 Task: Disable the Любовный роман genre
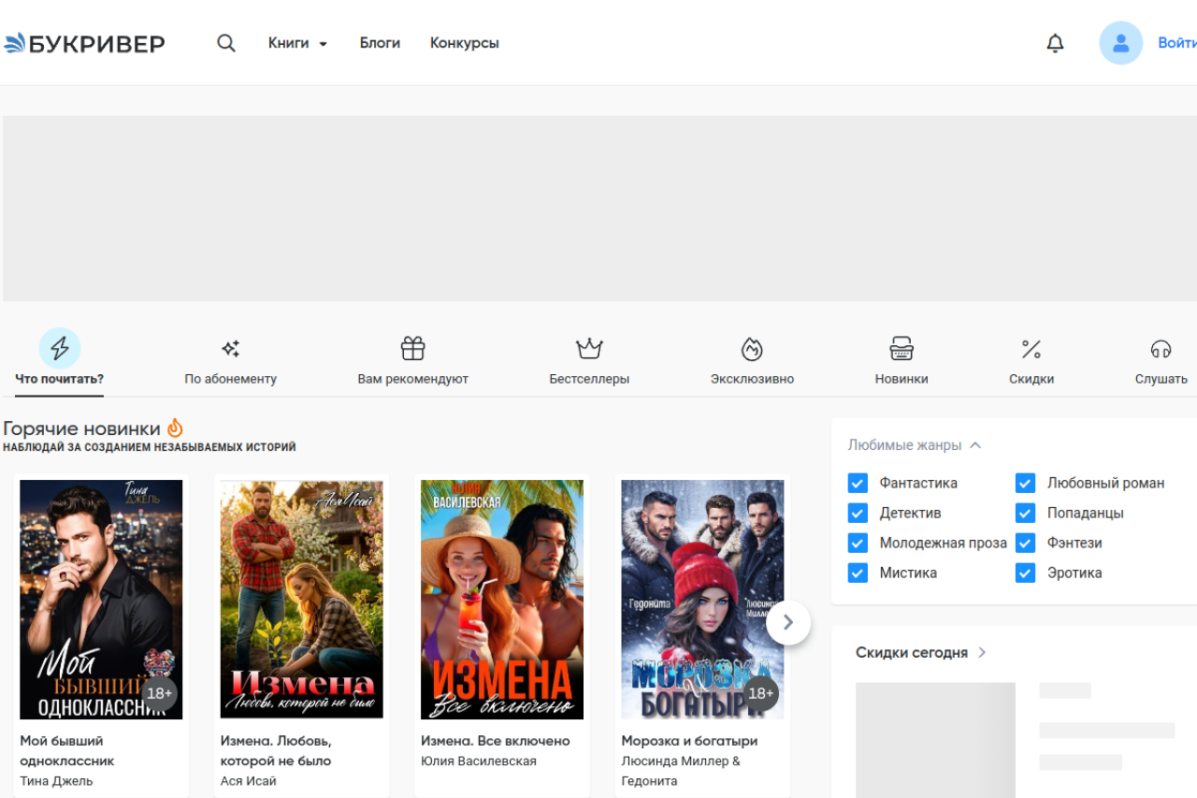1025,483
